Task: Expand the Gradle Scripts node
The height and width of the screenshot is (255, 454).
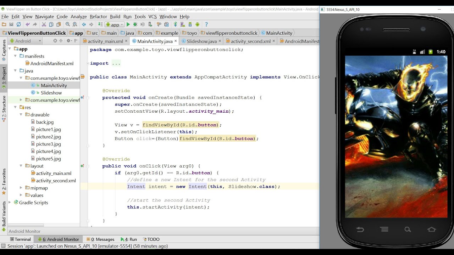Action: click(10, 203)
